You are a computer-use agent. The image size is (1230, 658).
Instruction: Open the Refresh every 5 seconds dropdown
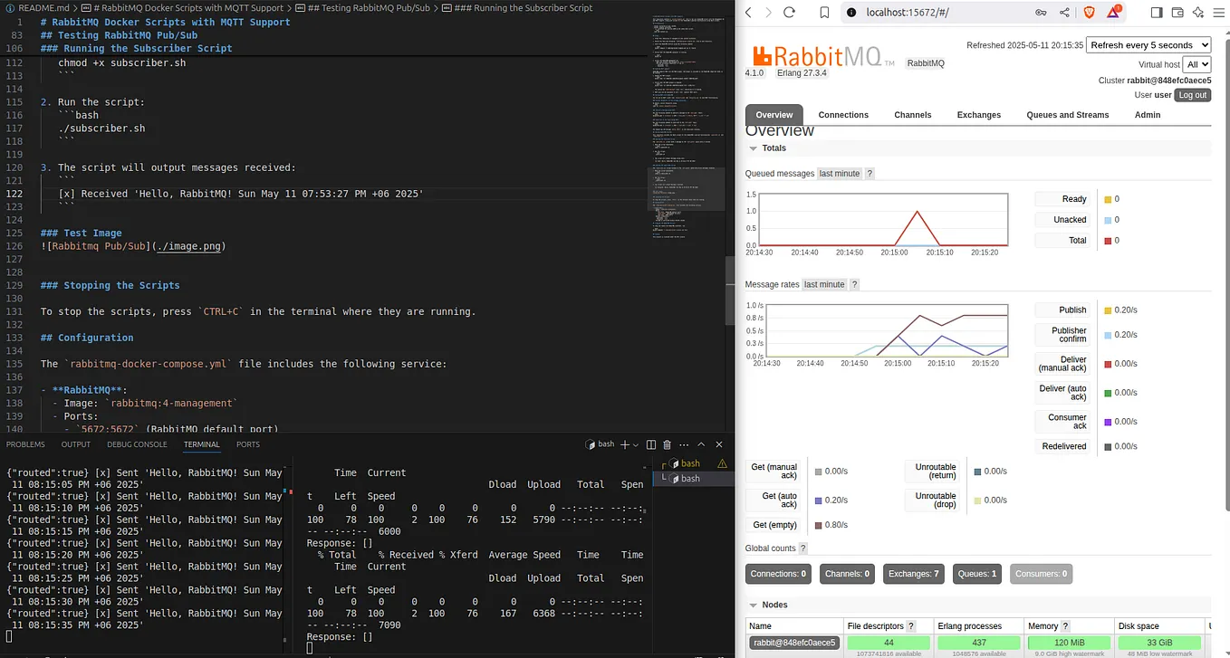tap(1148, 44)
